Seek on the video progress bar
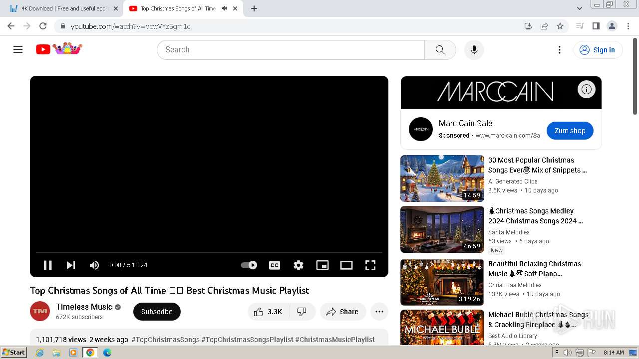This screenshot has width=639, height=359. pos(209,252)
